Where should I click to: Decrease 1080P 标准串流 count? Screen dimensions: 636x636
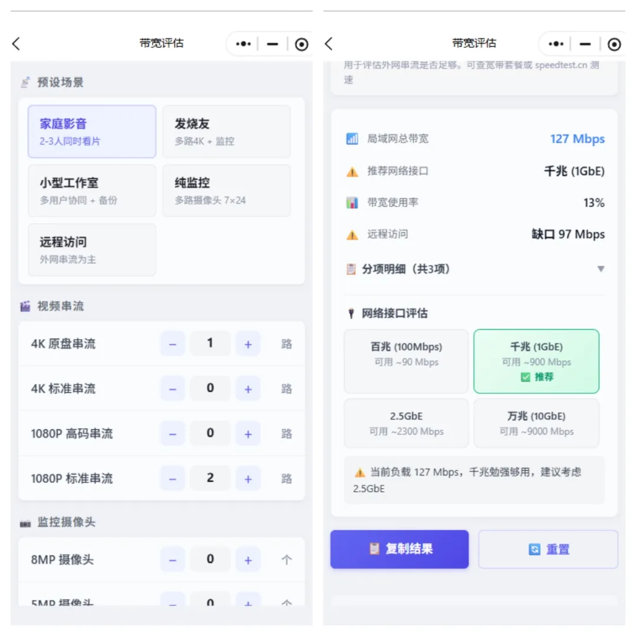[173, 479]
